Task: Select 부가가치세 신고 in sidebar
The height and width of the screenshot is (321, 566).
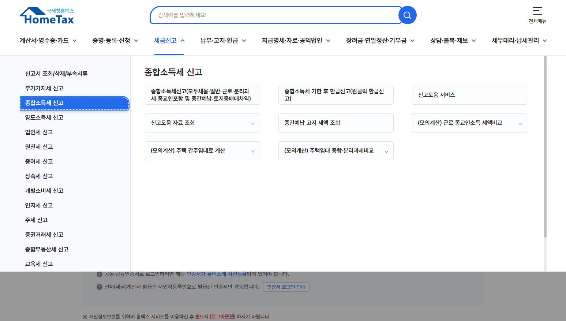Action: (x=44, y=88)
